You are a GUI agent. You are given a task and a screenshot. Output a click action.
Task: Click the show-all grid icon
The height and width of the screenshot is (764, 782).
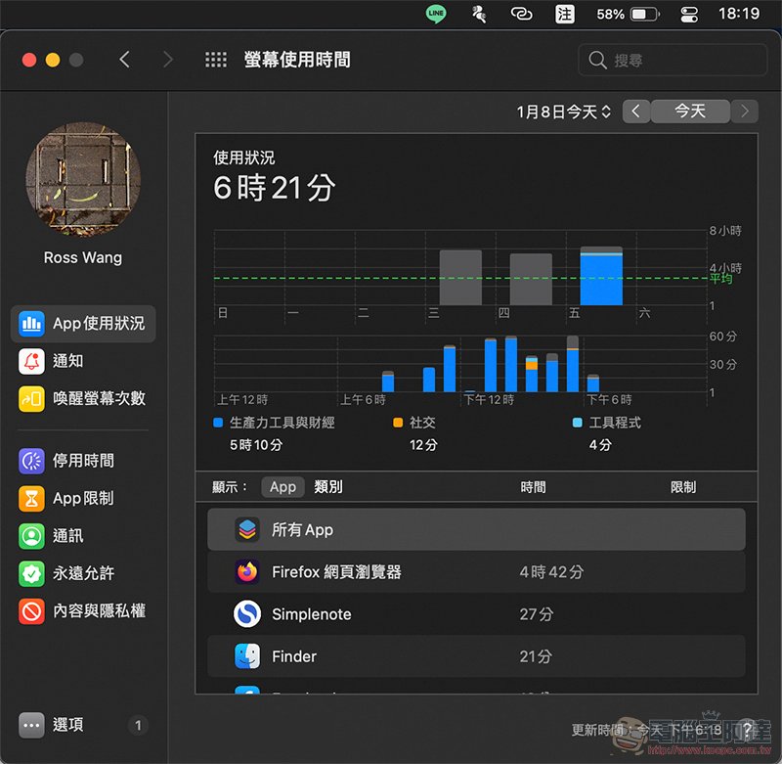point(216,60)
